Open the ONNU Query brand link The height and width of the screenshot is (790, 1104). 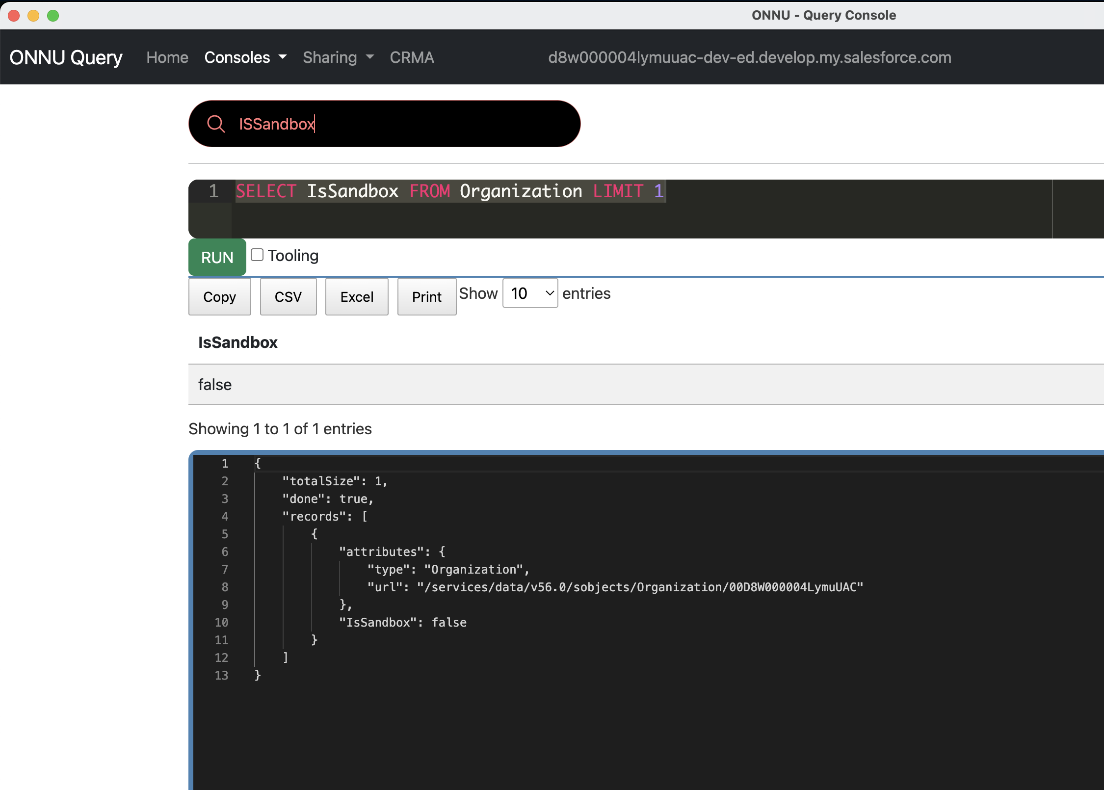66,57
